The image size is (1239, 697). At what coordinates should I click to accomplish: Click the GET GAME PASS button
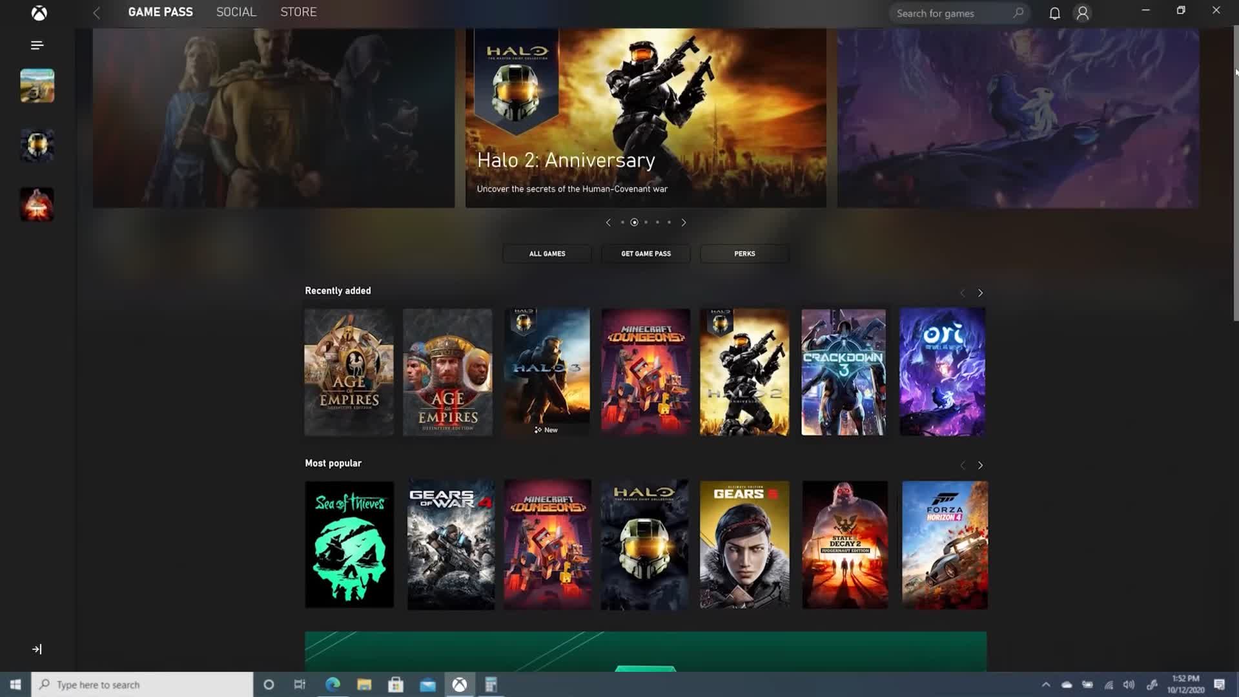(x=646, y=254)
